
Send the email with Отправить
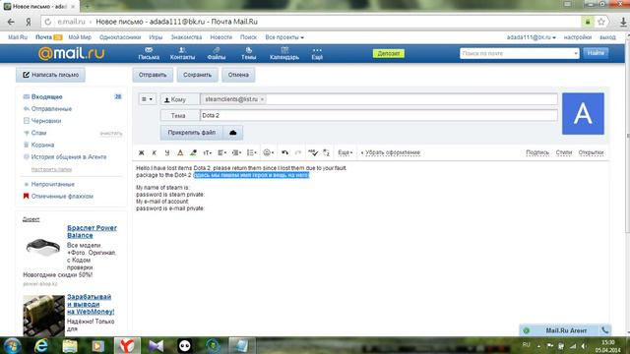pyautogui.click(x=153, y=75)
